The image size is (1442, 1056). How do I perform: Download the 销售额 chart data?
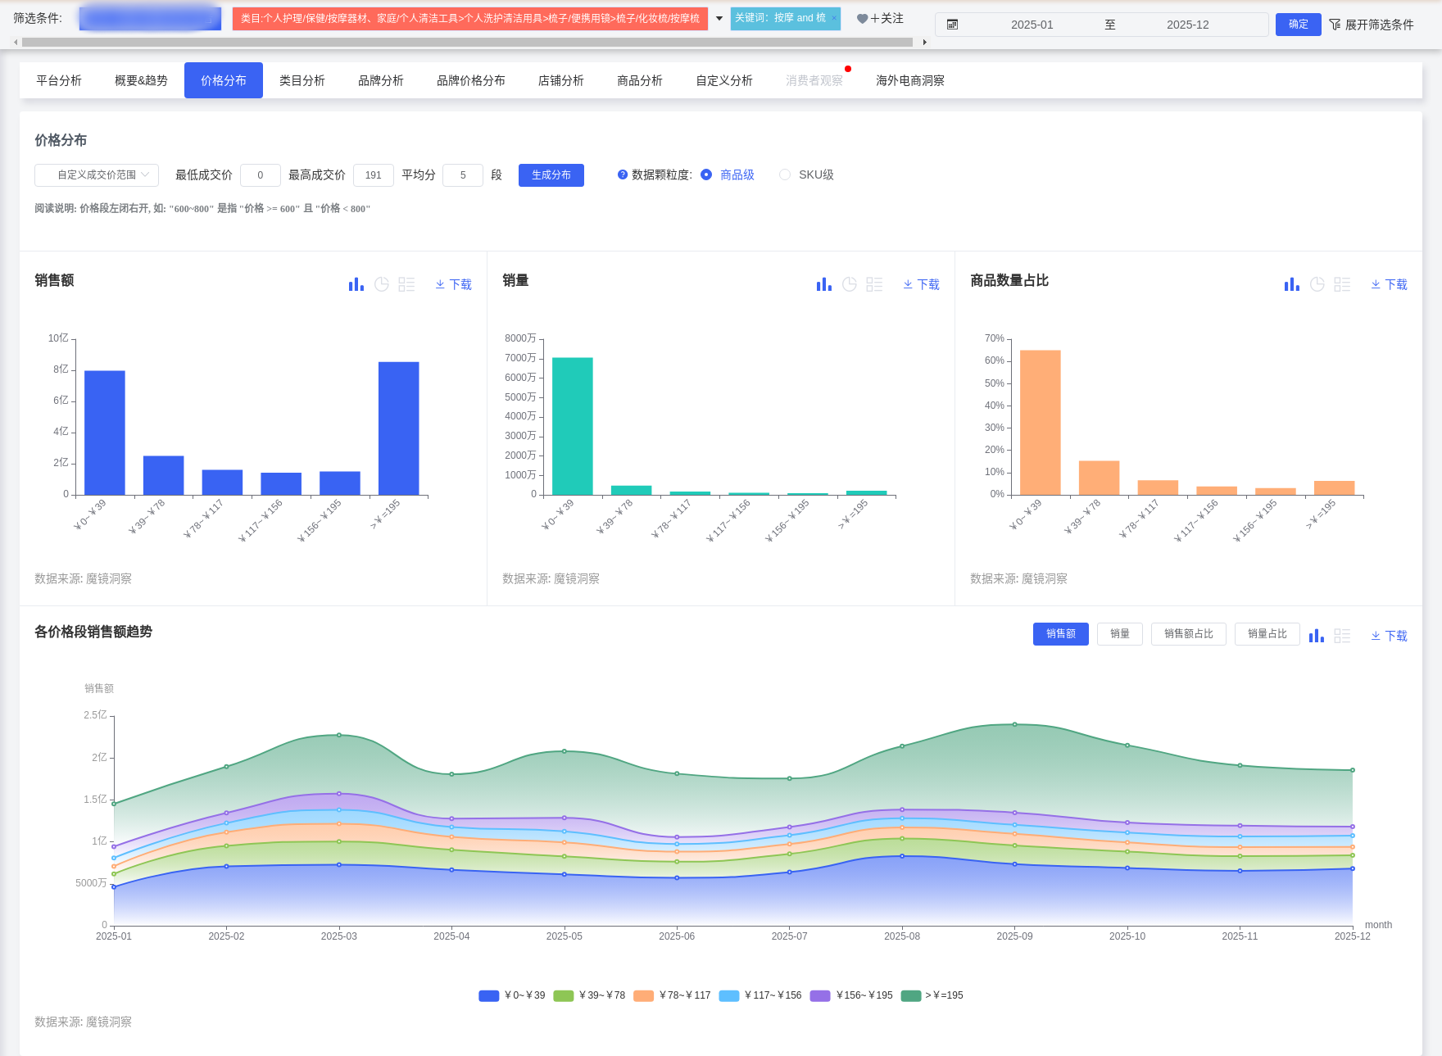(x=453, y=284)
